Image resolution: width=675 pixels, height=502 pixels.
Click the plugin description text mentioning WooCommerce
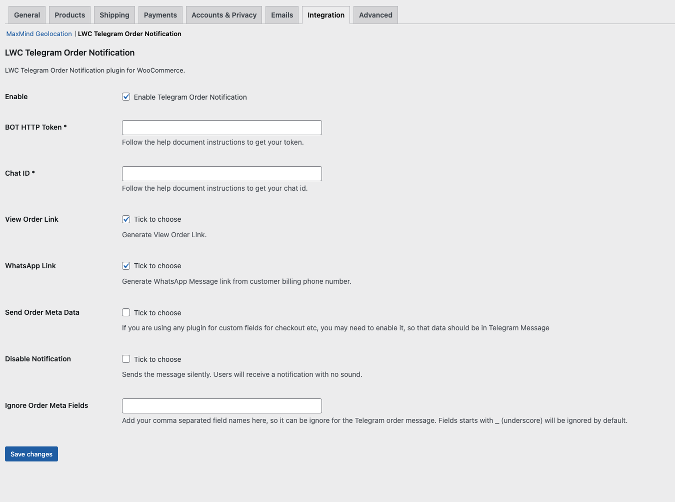[x=95, y=71]
